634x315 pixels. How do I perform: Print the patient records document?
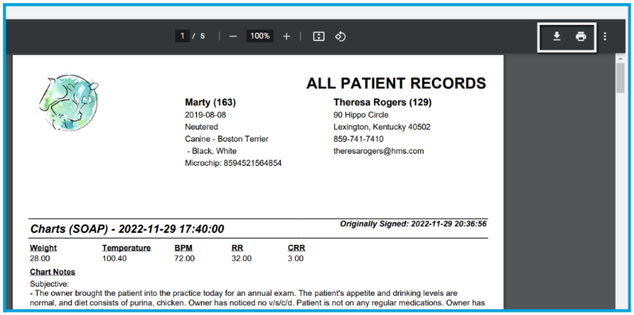click(581, 37)
